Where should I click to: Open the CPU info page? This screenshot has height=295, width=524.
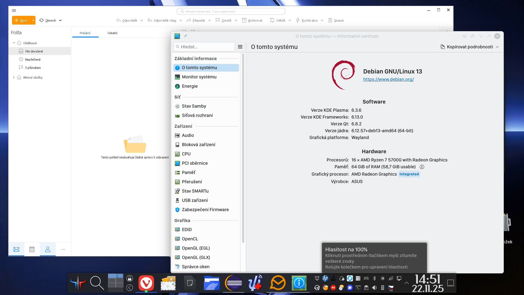point(186,154)
